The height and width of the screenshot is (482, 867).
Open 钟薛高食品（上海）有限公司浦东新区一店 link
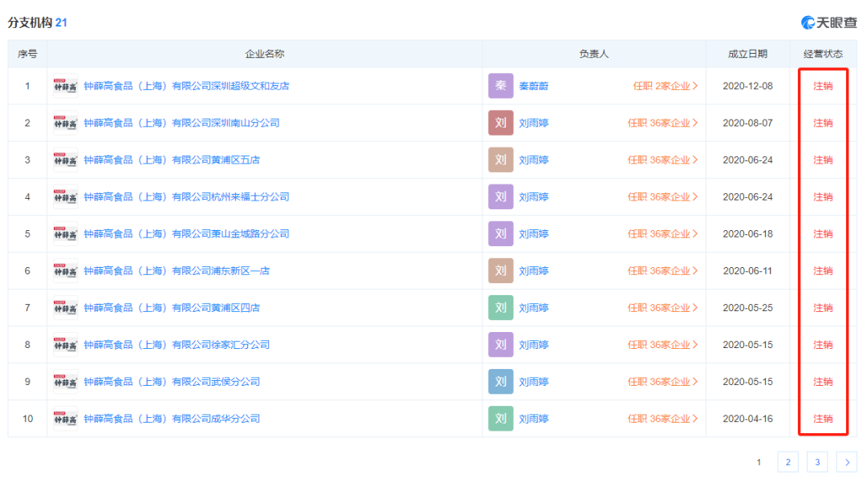point(177,270)
